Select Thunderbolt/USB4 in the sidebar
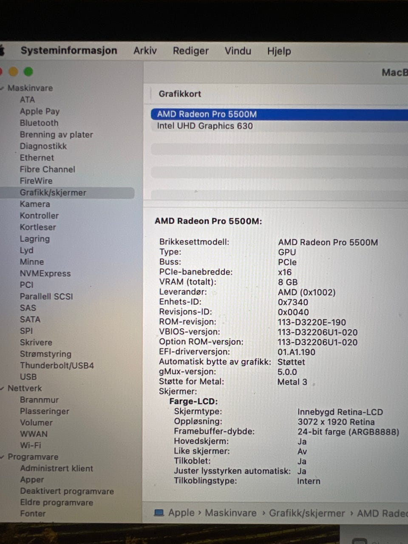408x544 pixels. pyautogui.click(x=57, y=365)
